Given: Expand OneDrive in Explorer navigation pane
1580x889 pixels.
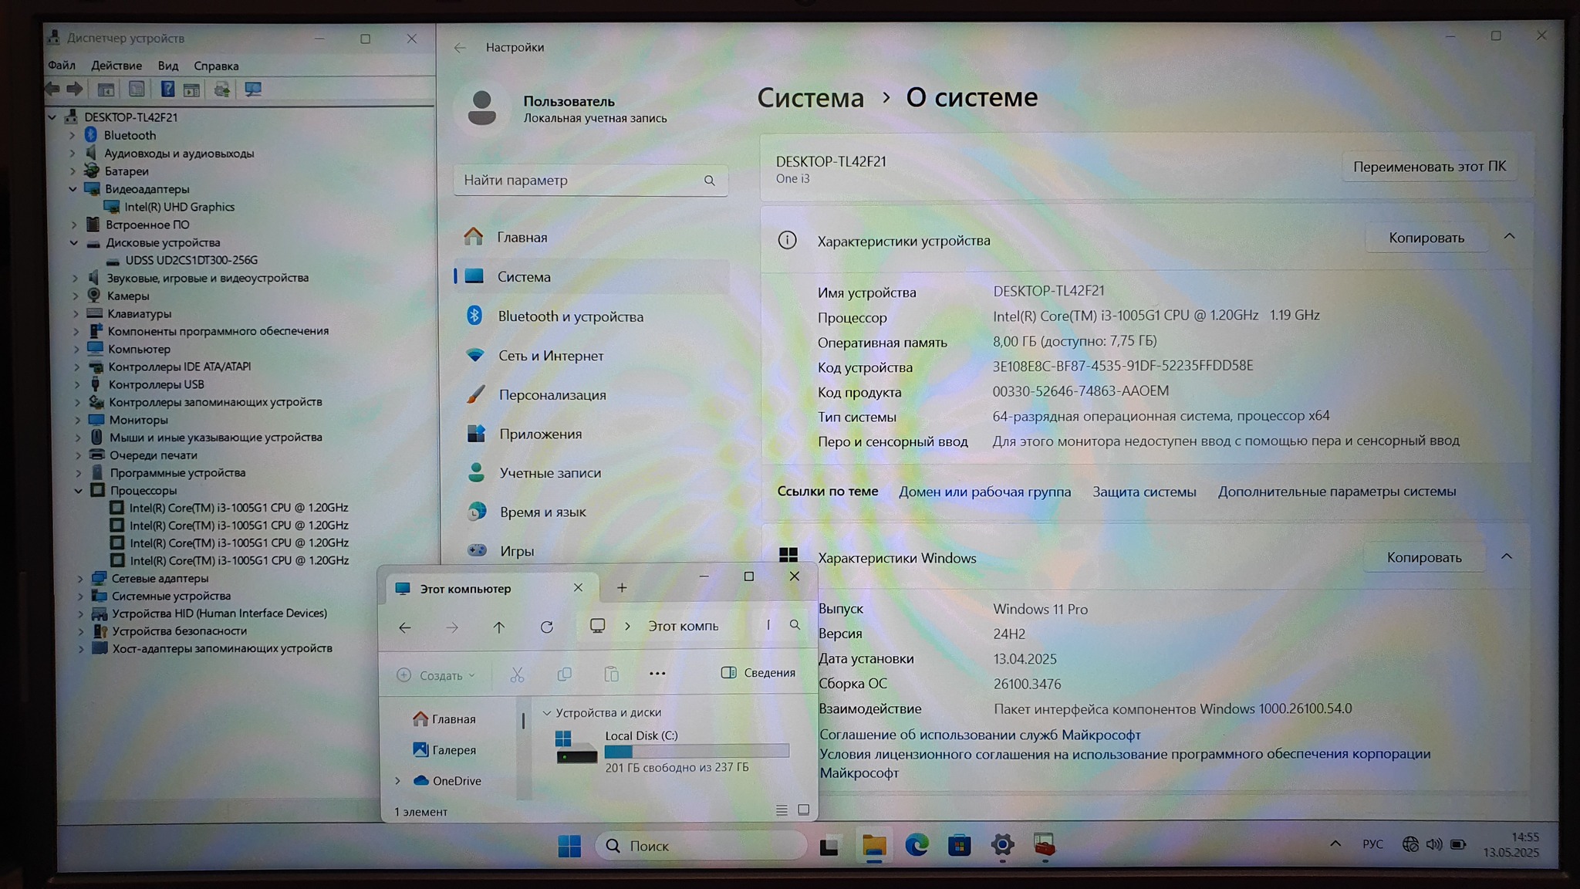Looking at the screenshot, I should coord(398,781).
